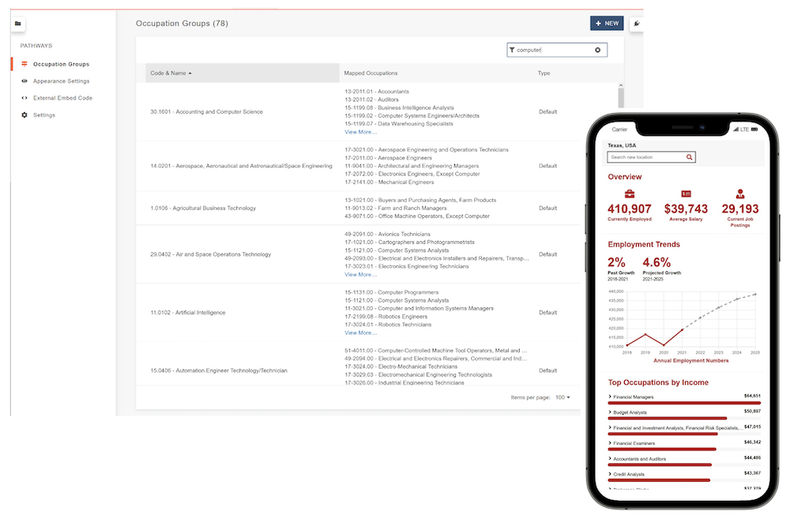Click the Mapped Occupations column header
790x515 pixels.
tap(371, 73)
